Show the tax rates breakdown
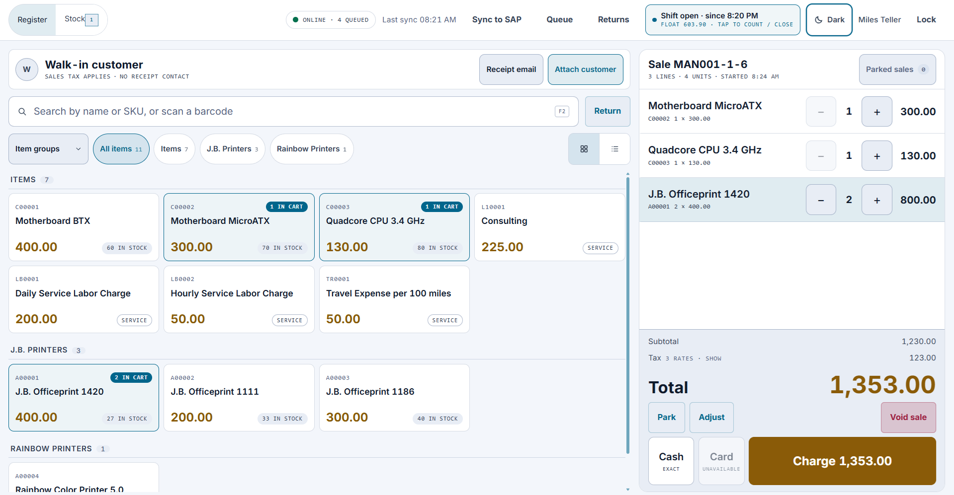The width and height of the screenshot is (954, 495). coord(713,358)
